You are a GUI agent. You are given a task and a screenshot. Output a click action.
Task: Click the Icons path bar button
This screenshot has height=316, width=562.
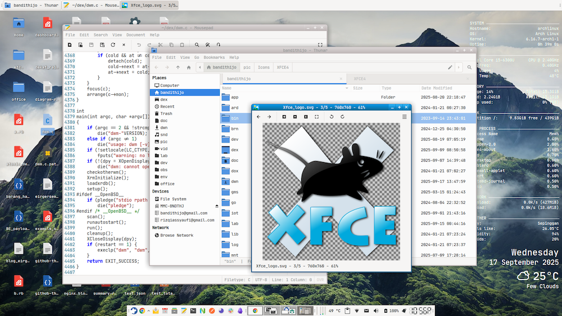coord(264,67)
